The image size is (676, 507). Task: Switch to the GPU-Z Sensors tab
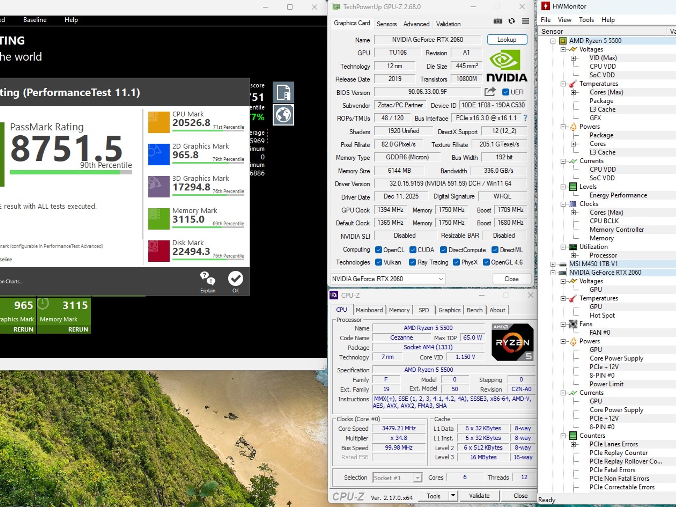tap(387, 24)
